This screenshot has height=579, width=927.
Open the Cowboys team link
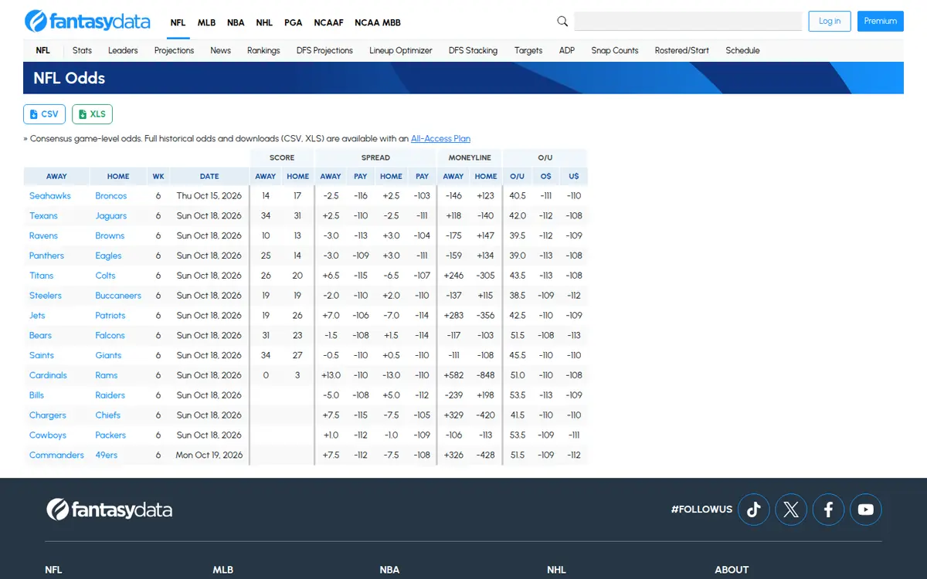[x=48, y=435]
